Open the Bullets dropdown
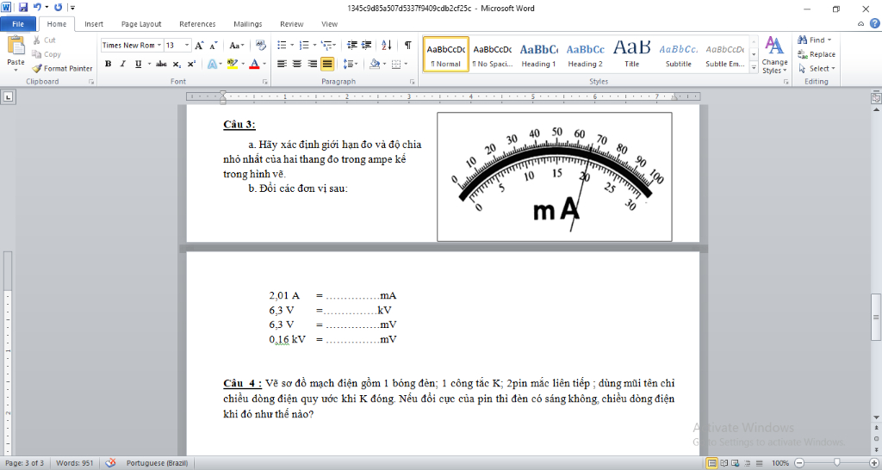Screen dimensions: 882x470 pyautogui.click(x=293, y=46)
